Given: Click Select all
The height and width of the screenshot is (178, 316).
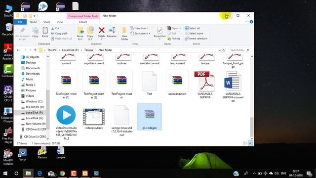Looking at the screenshot, I should (192, 28).
